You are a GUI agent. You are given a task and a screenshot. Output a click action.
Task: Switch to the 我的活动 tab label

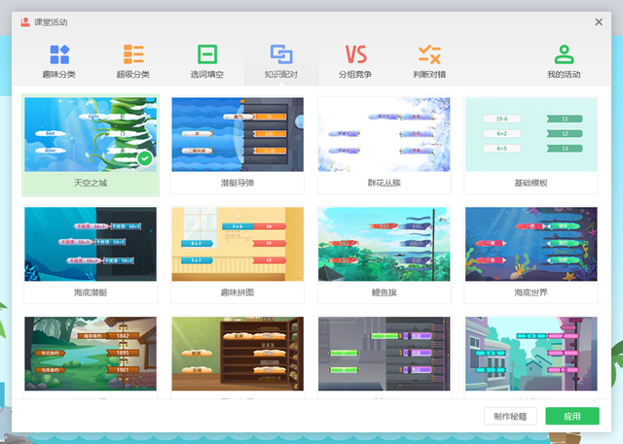tap(565, 75)
